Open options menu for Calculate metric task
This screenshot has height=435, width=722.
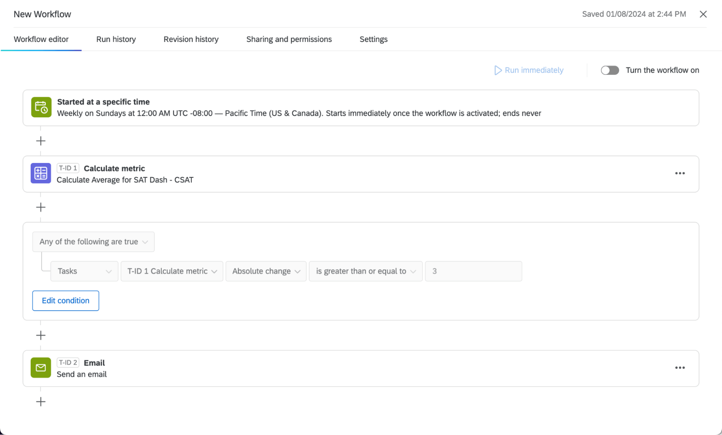point(680,173)
